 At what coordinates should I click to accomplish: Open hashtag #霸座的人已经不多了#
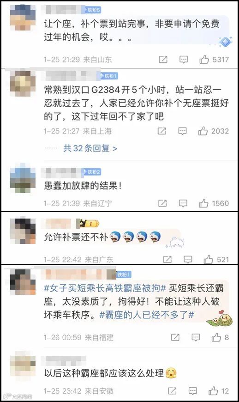tap(147, 315)
